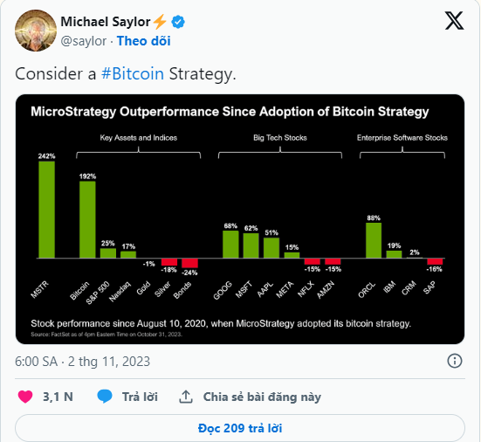Click the Michael Saylor display name

click(106, 22)
